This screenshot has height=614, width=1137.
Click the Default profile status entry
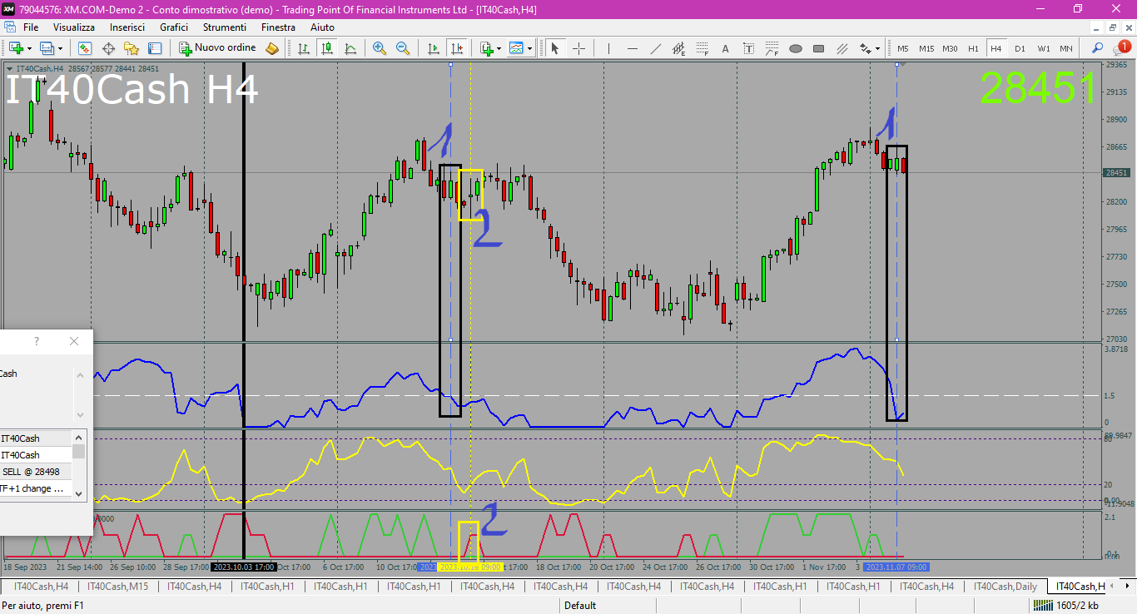pos(580,606)
